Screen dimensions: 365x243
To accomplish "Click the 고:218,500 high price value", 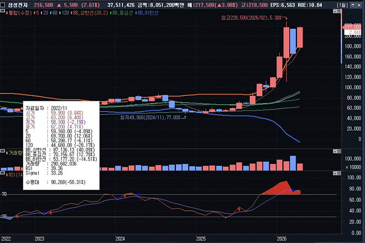I will 254,5.
